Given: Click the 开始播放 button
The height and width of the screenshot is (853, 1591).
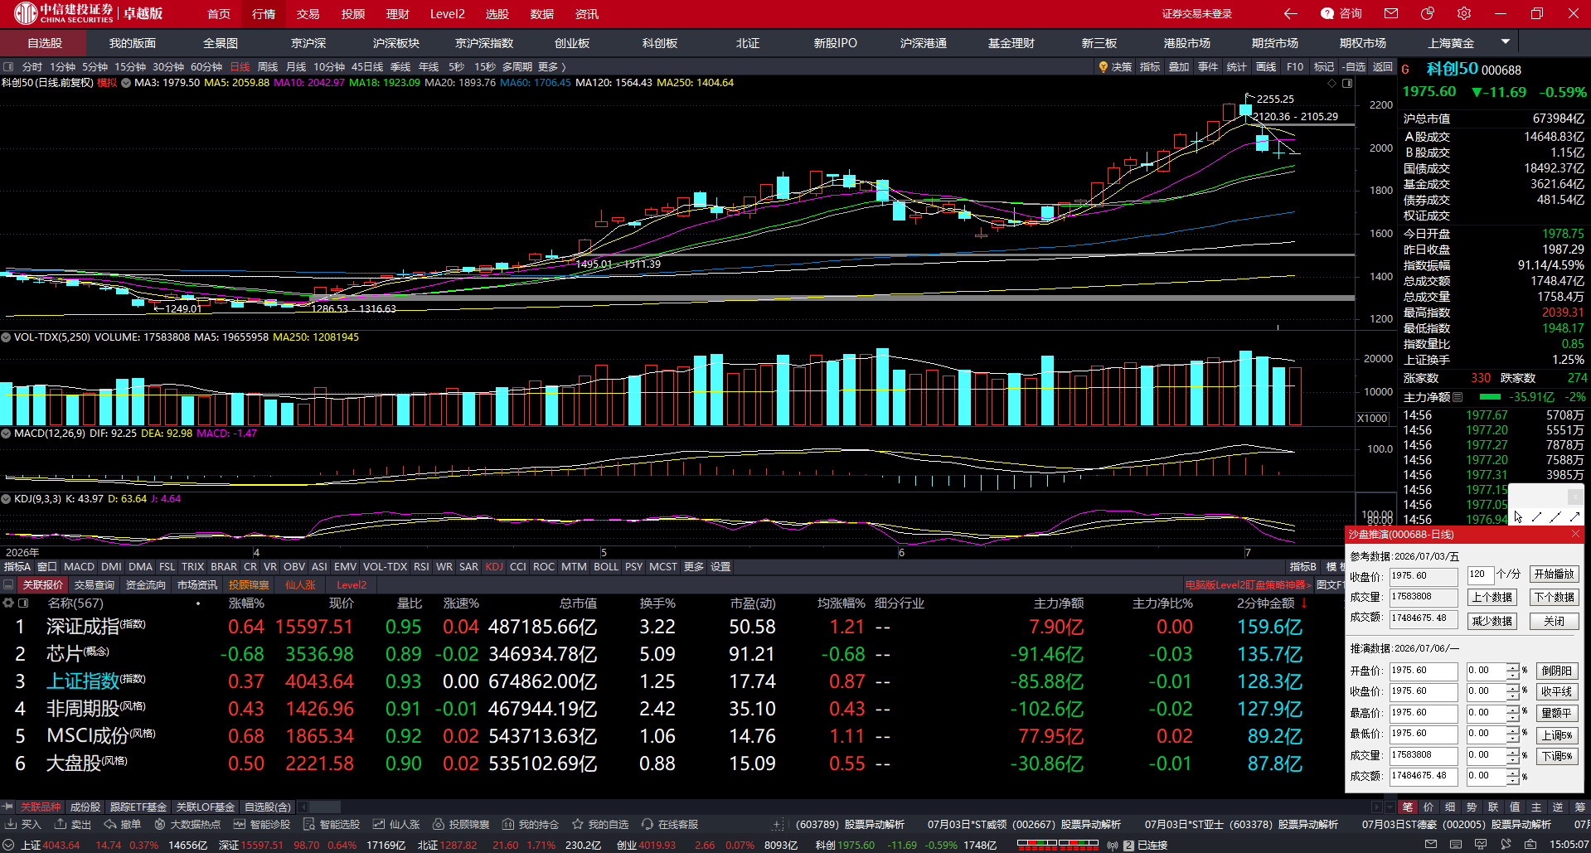Looking at the screenshot, I should click(x=1554, y=574).
